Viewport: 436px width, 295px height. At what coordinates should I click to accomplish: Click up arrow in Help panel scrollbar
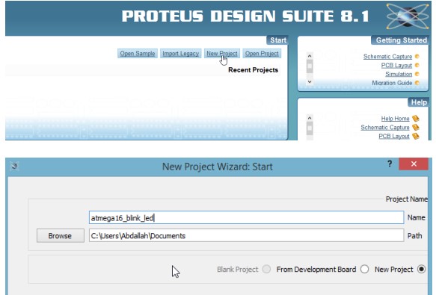coord(310,118)
